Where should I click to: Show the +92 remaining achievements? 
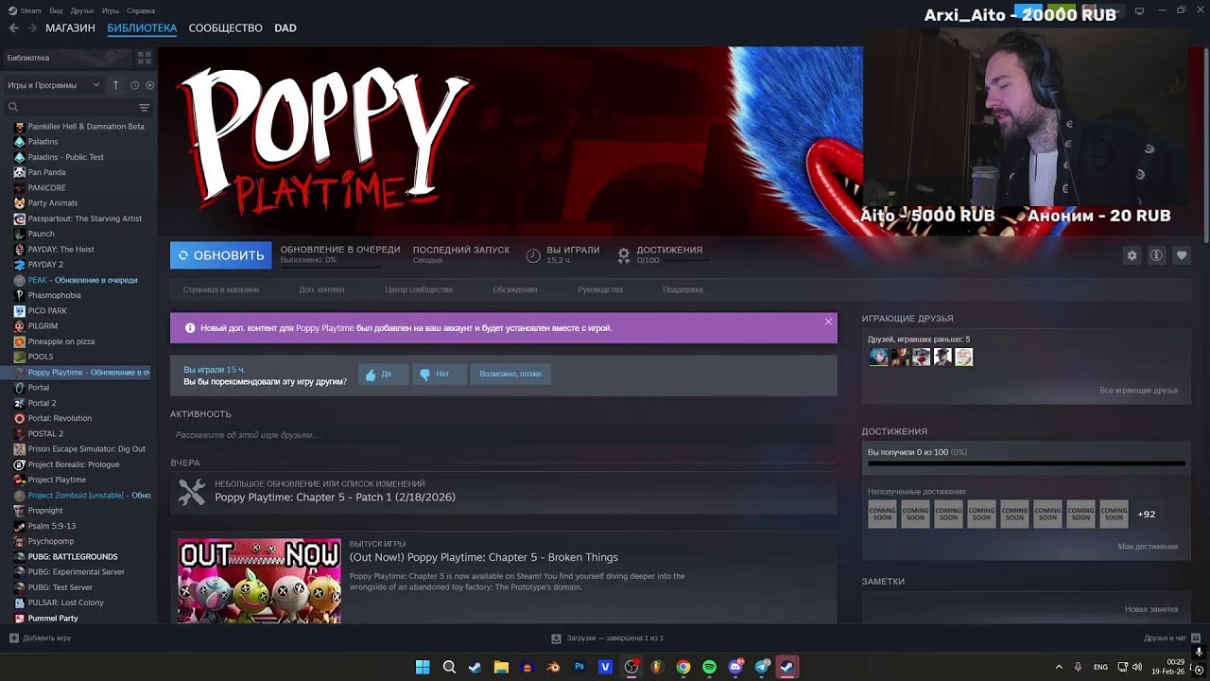pos(1146,515)
